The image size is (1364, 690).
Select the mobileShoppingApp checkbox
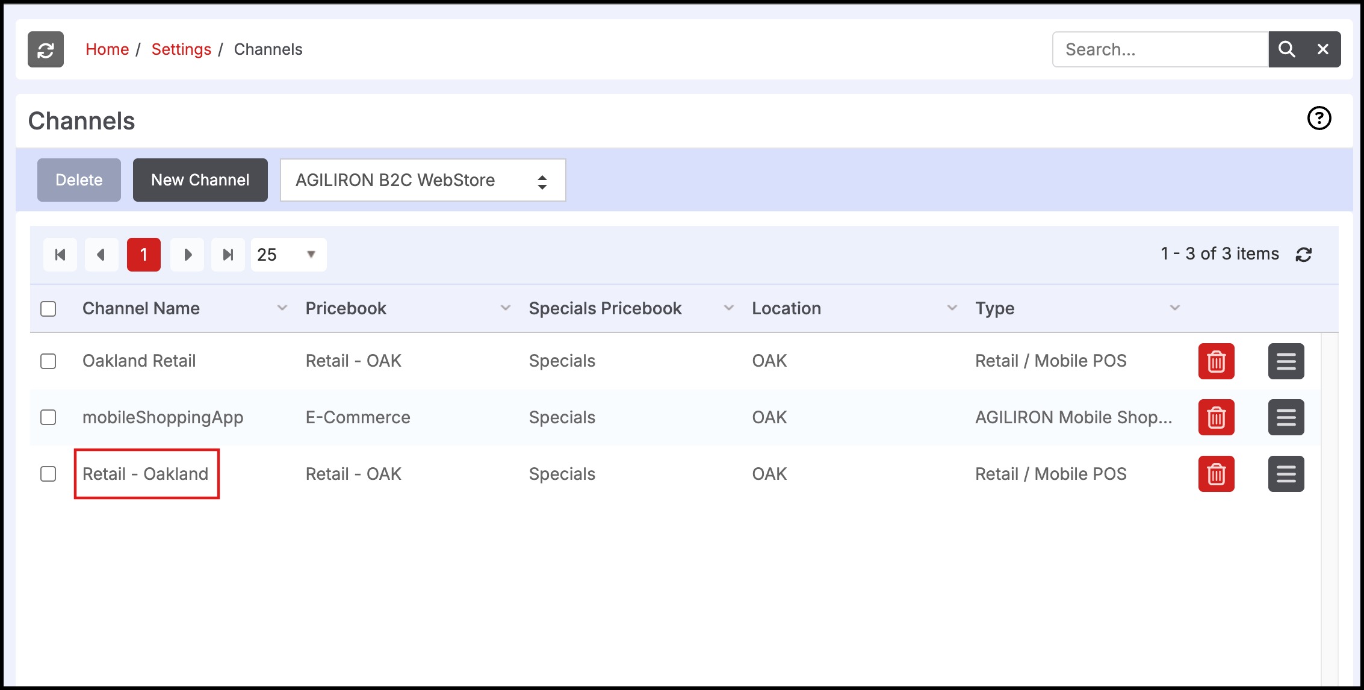coord(48,417)
